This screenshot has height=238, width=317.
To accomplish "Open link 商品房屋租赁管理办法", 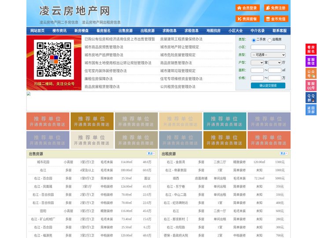I will click(x=102, y=87).
